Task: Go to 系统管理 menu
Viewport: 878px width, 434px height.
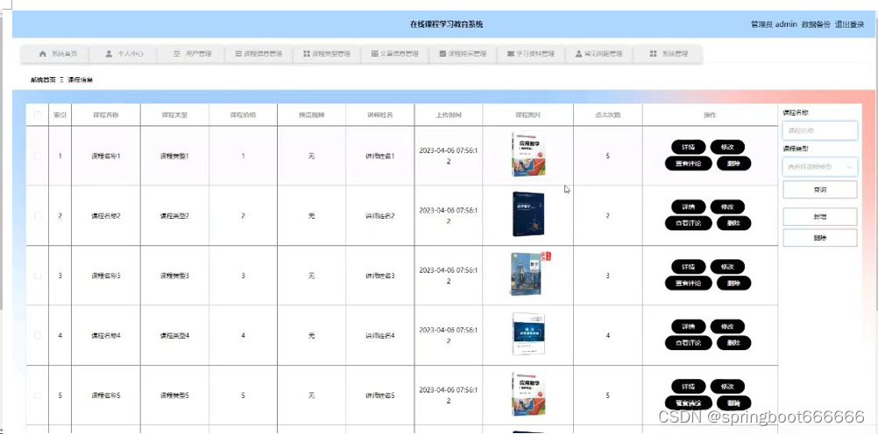Action: [668, 54]
